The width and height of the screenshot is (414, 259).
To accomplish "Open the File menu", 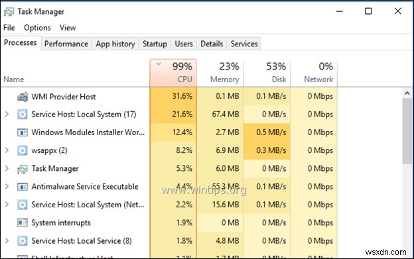I will point(9,28).
